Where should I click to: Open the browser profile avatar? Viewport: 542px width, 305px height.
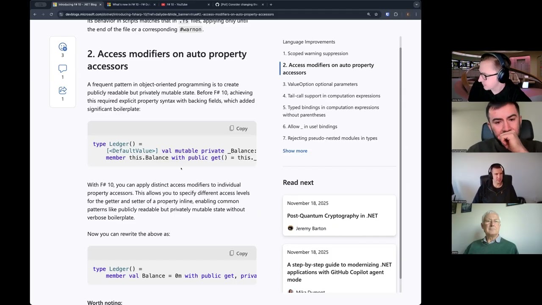pyautogui.click(x=408, y=14)
